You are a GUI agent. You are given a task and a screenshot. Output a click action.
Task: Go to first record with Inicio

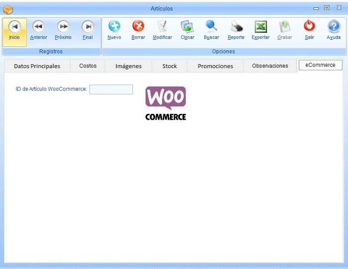[14, 32]
